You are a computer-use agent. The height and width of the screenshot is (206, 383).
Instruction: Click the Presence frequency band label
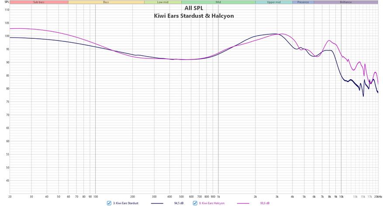pyautogui.click(x=303, y=2)
